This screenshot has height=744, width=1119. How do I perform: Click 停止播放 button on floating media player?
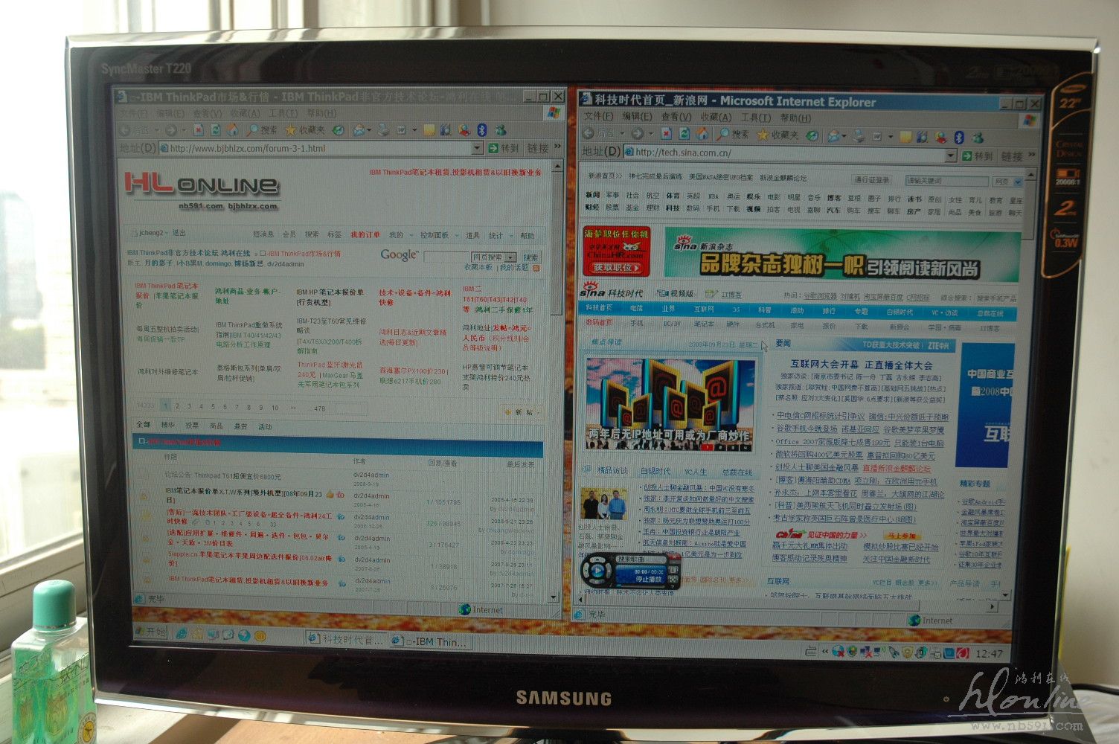tap(648, 579)
